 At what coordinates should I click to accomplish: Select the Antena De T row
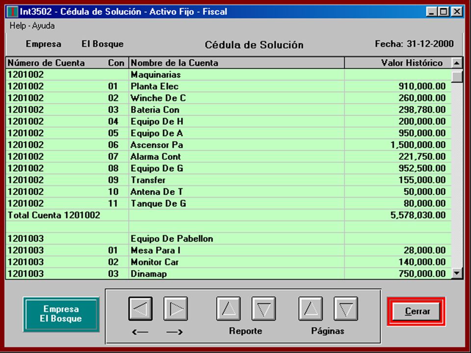tap(229, 192)
